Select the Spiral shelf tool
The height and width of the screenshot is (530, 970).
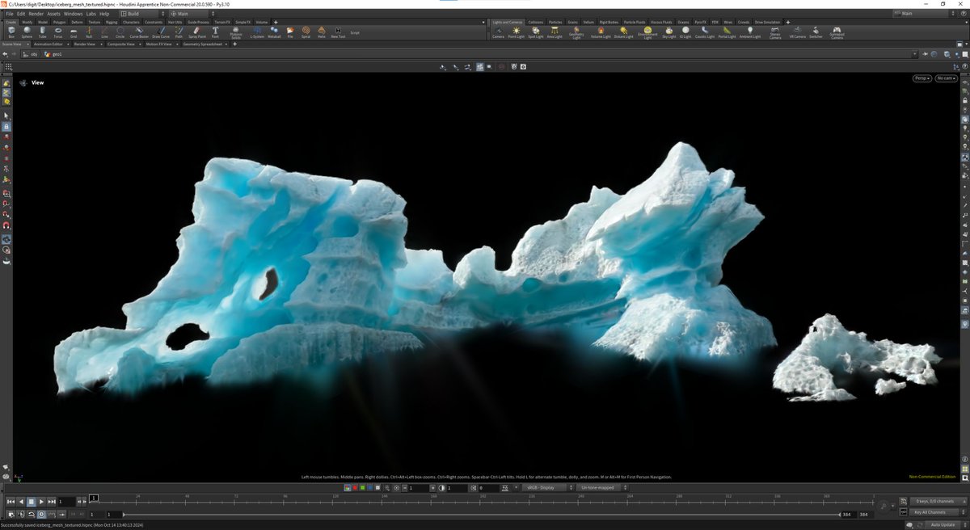pos(306,32)
